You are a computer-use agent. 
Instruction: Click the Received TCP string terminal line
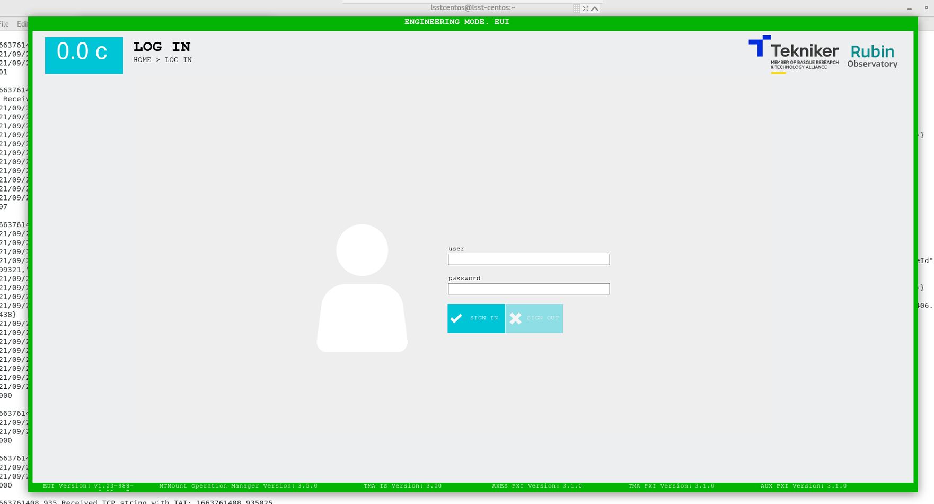click(x=136, y=502)
